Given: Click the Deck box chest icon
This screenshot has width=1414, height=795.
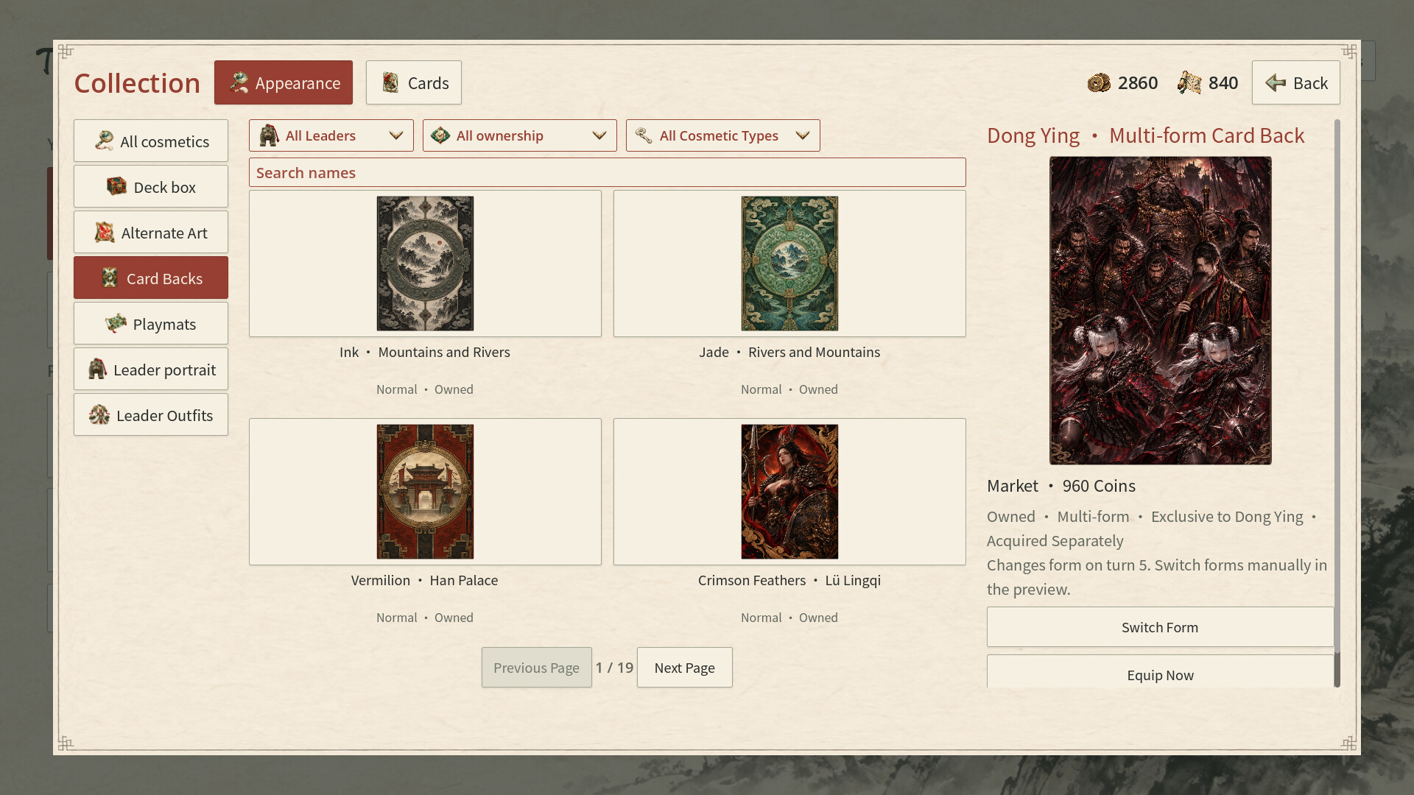Looking at the screenshot, I should pyautogui.click(x=116, y=186).
